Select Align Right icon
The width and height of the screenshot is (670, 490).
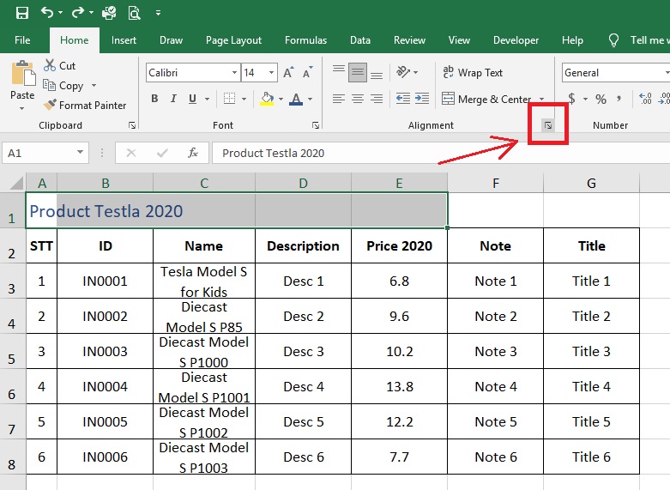pos(377,99)
